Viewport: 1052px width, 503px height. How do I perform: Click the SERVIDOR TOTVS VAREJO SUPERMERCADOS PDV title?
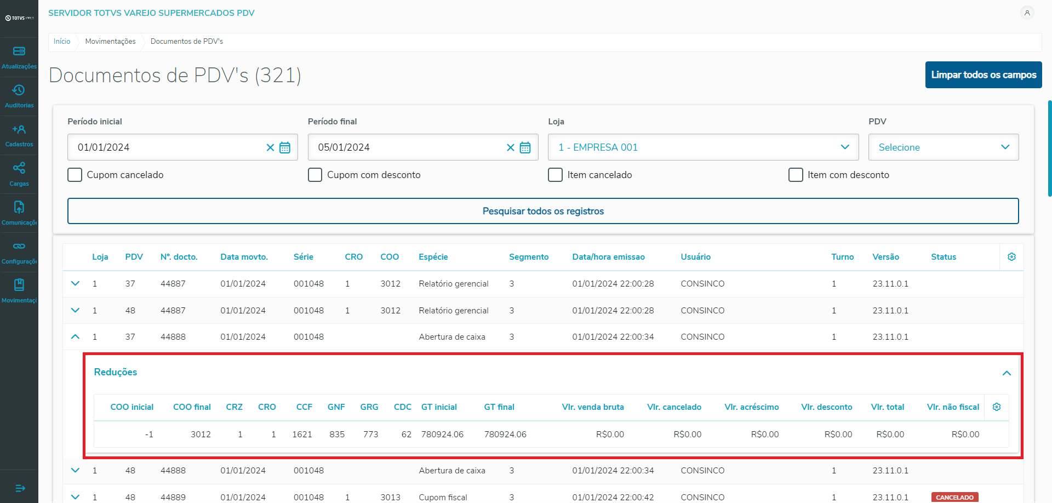click(x=151, y=13)
